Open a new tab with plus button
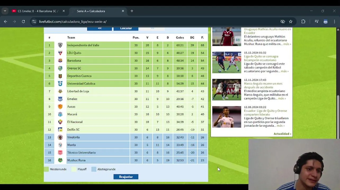Viewport: 340px width, 190px height. (x=132, y=11)
